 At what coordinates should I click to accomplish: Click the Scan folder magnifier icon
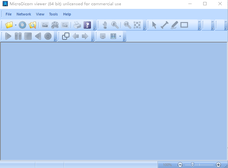[x=32, y=25]
